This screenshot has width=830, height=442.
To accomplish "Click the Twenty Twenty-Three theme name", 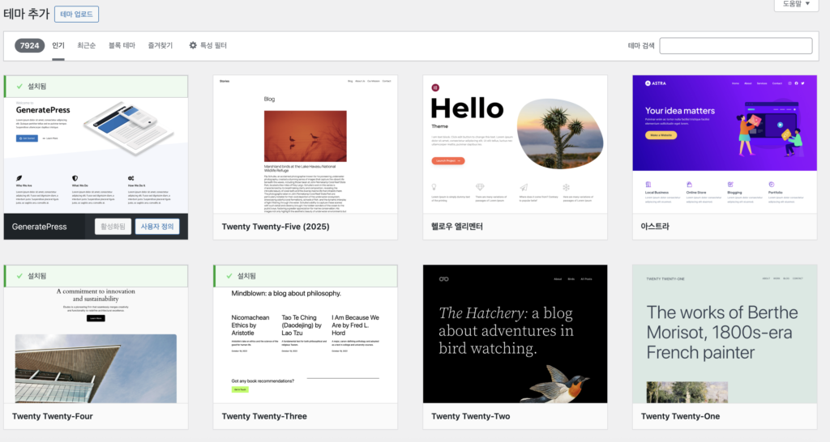I will coord(264,416).
